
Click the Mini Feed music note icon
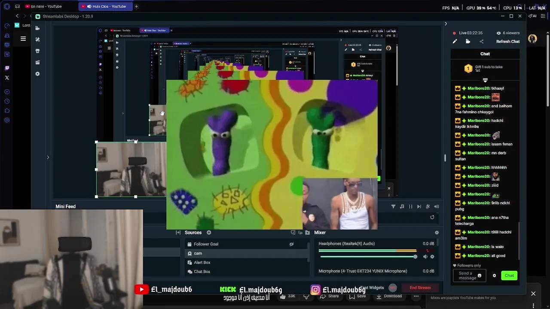tap(402, 206)
